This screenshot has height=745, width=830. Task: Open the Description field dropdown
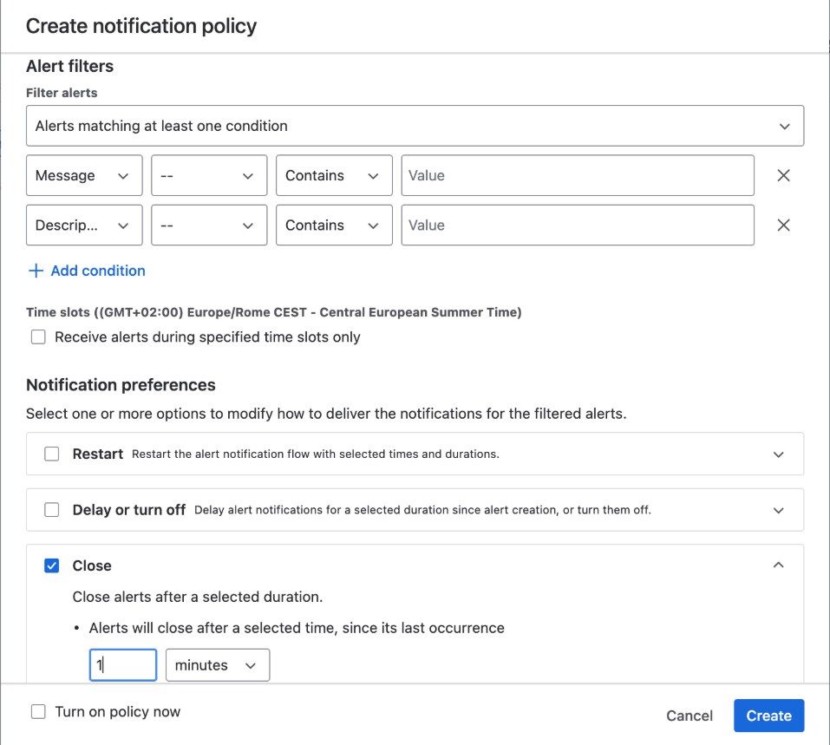point(84,225)
